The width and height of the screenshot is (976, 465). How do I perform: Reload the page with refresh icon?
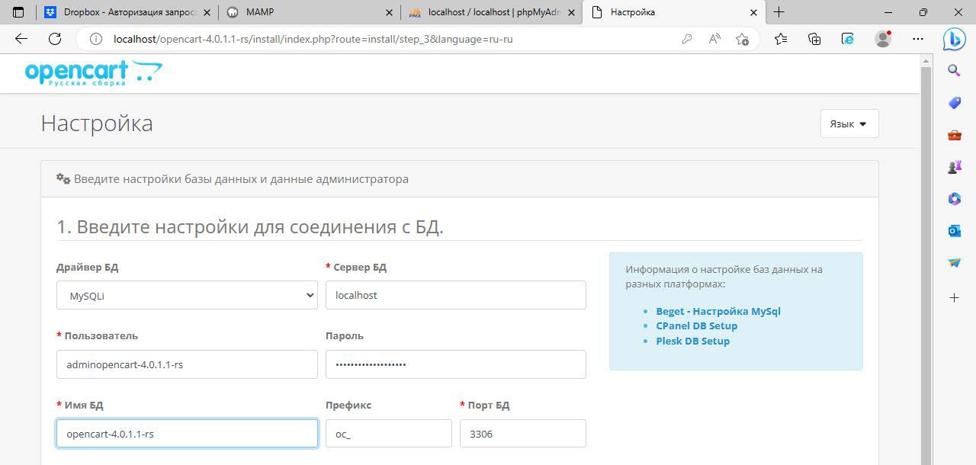point(55,39)
